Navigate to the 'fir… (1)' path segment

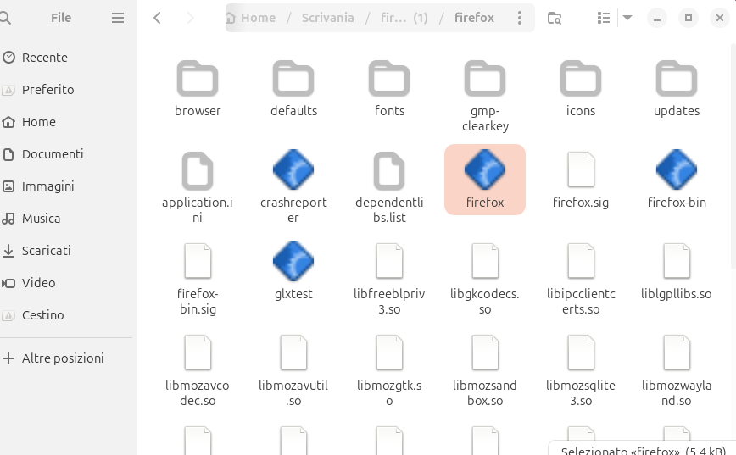[404, 18]
